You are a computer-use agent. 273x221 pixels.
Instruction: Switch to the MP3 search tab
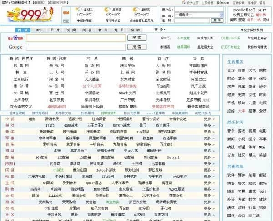[x=39, y=30]
